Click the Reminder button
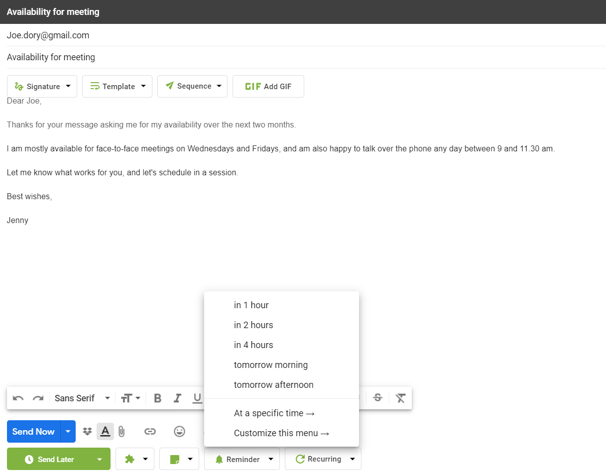This screenshot has width=606, height=476. tap(237, 459)
